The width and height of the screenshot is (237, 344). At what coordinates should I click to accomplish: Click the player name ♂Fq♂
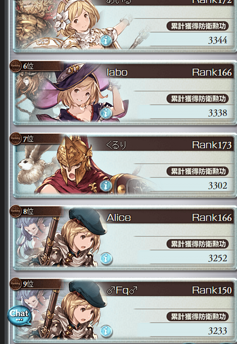122,291
